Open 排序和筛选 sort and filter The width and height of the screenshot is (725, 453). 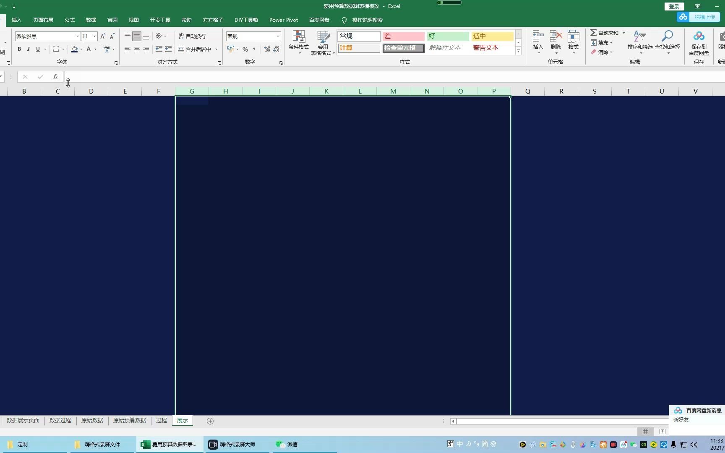click(640, 42)
